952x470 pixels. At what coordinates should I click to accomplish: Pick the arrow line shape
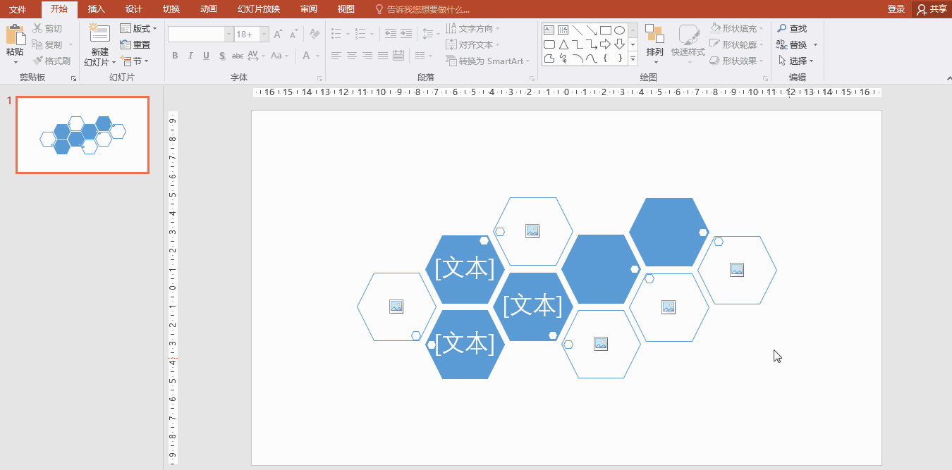point(591,30)
